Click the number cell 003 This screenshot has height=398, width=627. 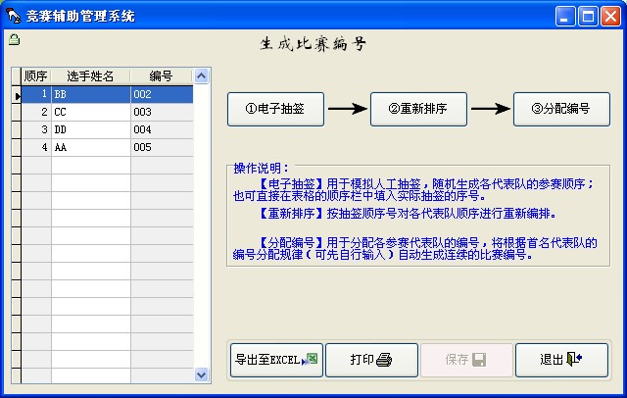pos(162,112)
